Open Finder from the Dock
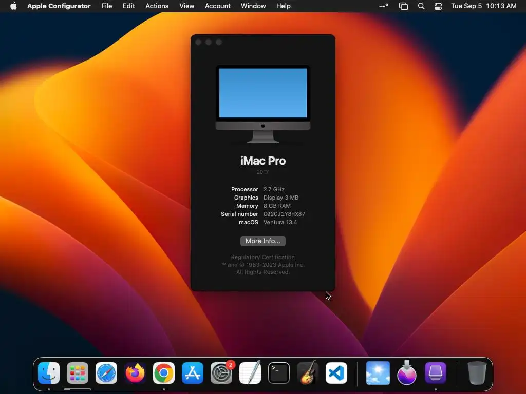The height and width of the screenshot is (394, 526). (x=49, y=373)
